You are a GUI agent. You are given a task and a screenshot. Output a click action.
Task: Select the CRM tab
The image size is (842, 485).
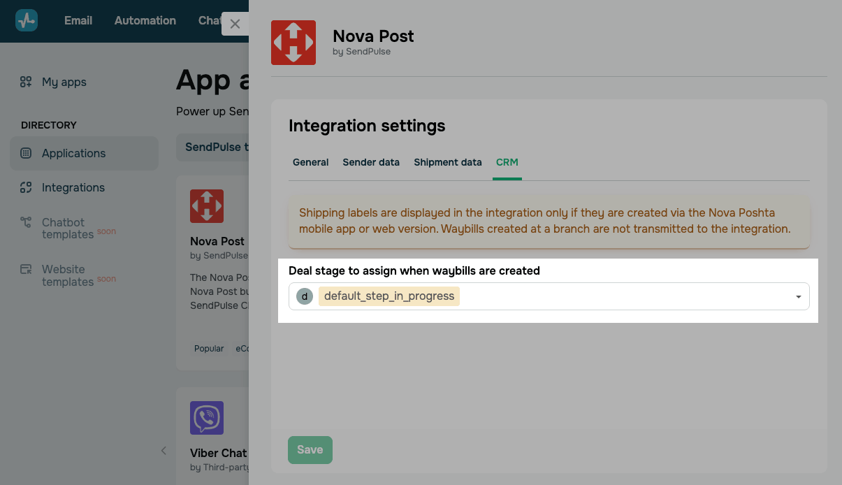click(x=507, y=162)
